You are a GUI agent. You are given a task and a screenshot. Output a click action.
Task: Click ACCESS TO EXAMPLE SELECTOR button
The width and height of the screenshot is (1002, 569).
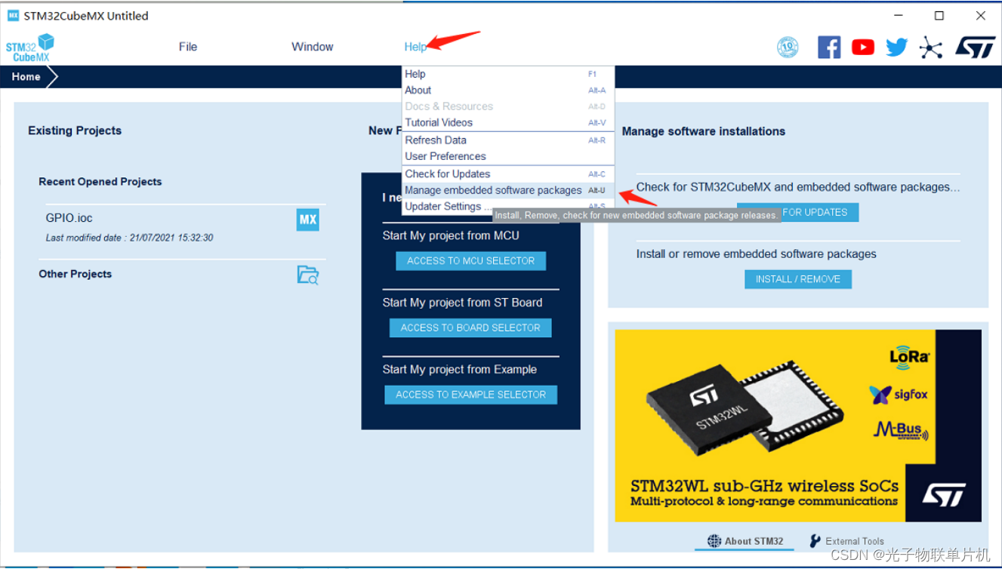pyautogui.click(x=470, y=395)
